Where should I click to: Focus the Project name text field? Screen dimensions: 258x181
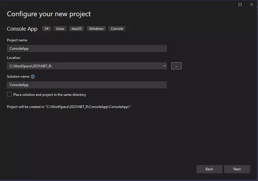pyautogui.click(x=87, y=49)
